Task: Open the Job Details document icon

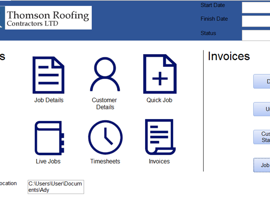Action: (x=49, y=74)
